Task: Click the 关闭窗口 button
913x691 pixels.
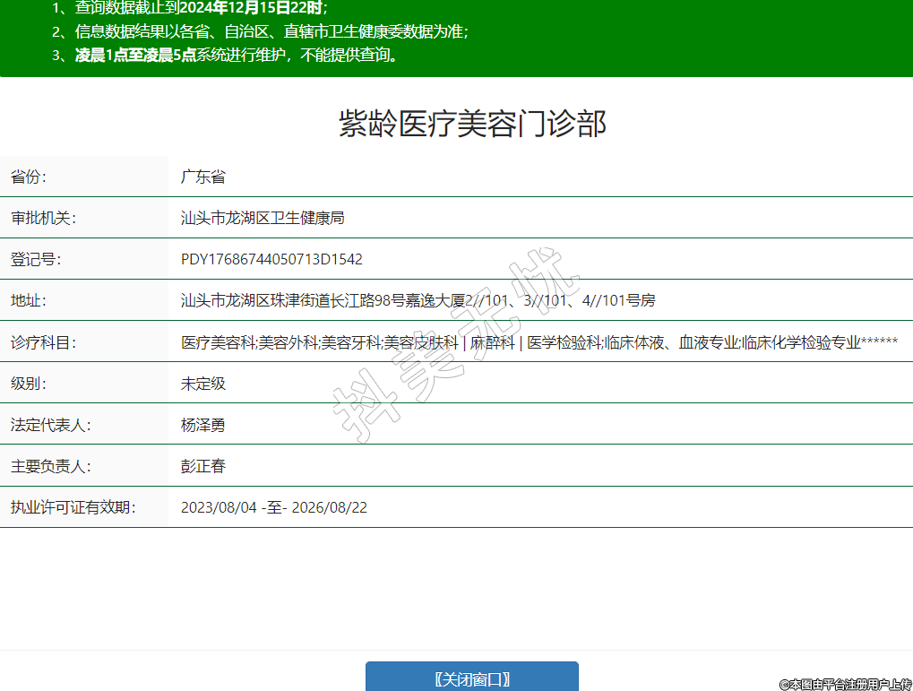Action: point(471,678)
